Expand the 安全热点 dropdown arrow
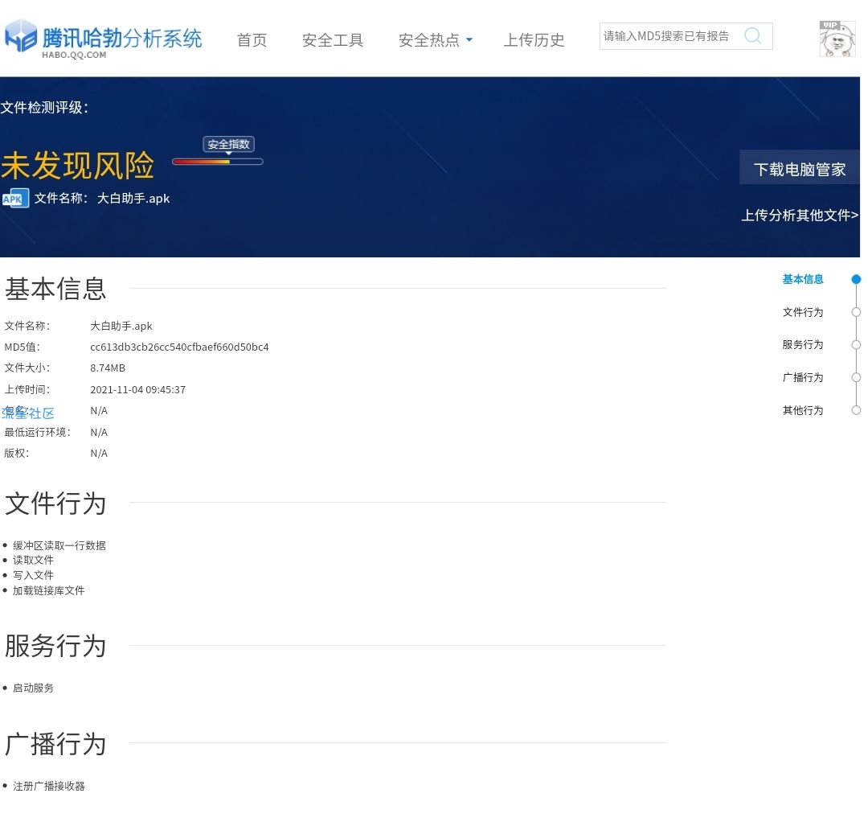 click(x=469, y=40)
